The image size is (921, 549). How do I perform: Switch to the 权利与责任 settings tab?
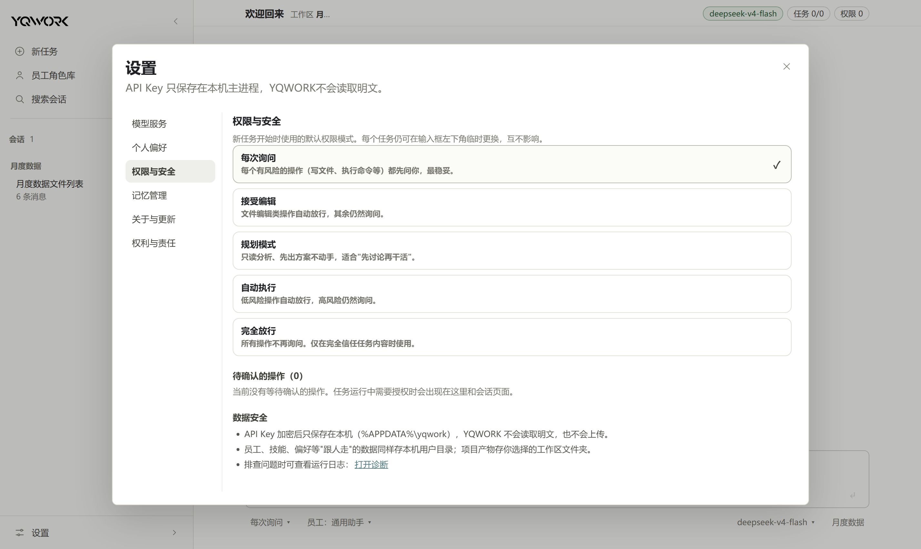pos(170,243)
